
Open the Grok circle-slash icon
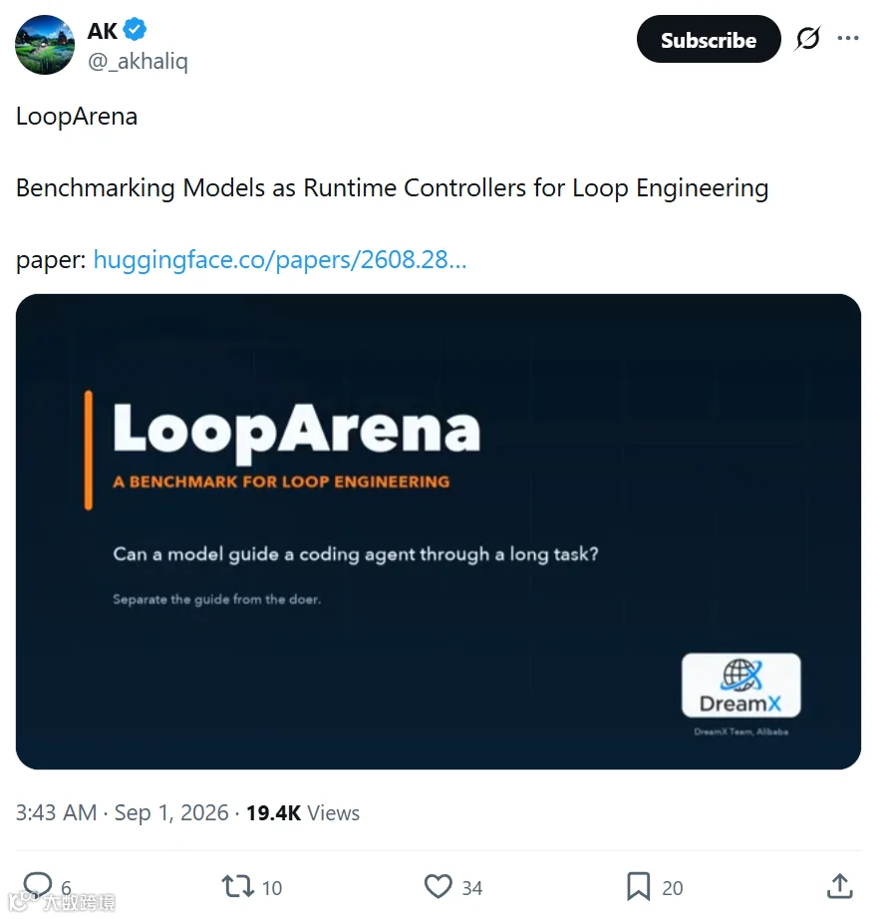coord(808,39)
